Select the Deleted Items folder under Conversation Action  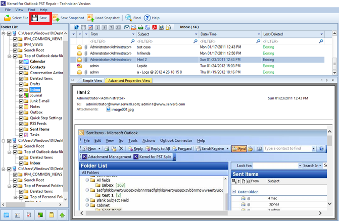pyautogui.click(x=41, y=79)
